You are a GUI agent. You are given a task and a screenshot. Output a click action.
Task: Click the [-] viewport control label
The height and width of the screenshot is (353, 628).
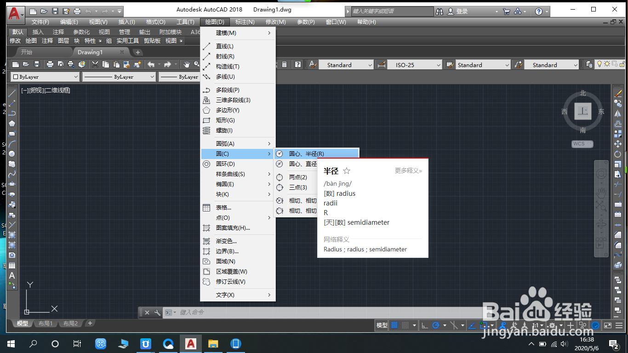[x=24, y=91]
